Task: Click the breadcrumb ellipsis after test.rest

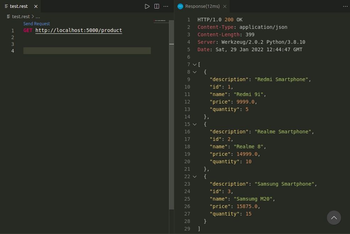Action: [x=38, y=17]
